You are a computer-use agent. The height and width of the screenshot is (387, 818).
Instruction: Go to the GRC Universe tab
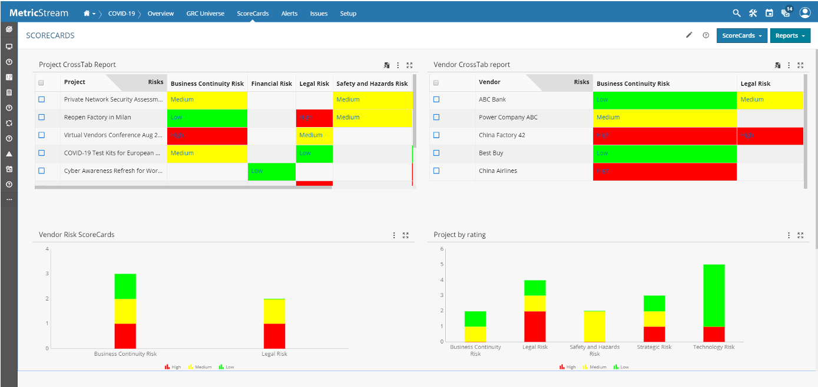pos(205,14)
